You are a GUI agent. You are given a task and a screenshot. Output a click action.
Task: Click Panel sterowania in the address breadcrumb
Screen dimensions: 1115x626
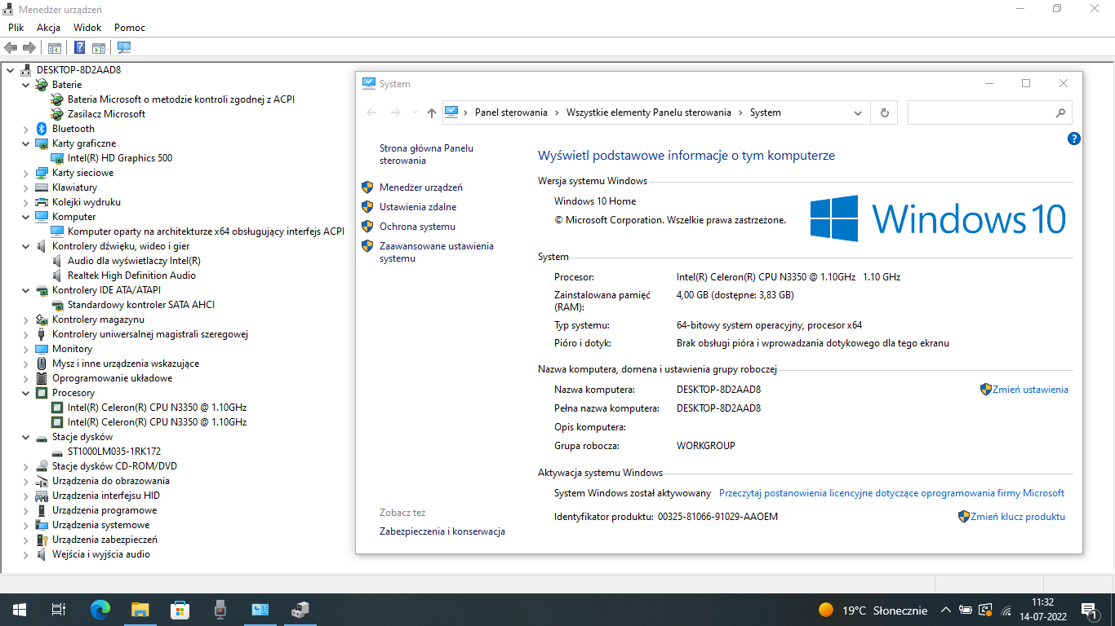(511, 113)
